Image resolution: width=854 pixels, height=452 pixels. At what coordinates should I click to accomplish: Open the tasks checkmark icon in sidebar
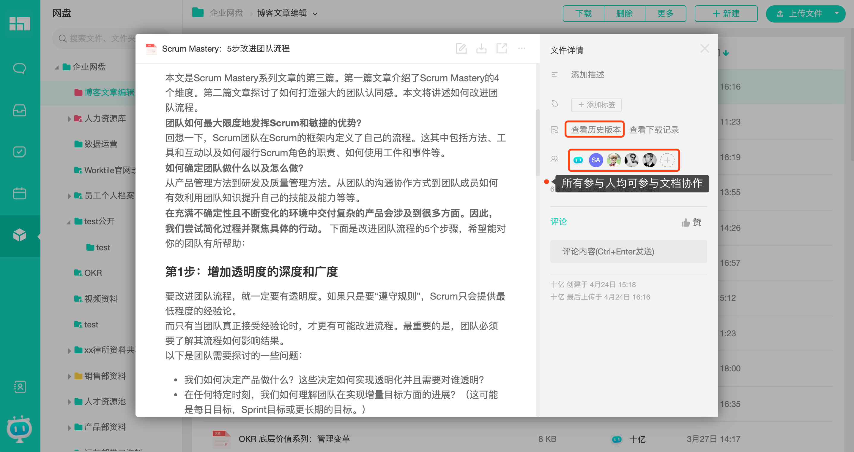pos(20,152)
